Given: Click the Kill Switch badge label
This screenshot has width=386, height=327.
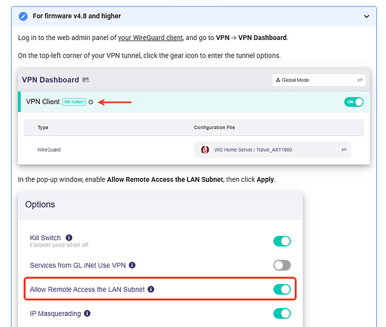Looking at the screenshot, I should (74, 102).
